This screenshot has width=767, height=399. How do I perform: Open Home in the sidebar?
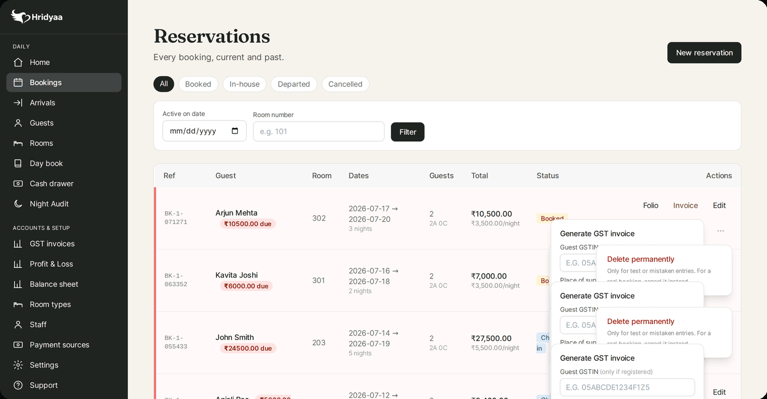tap(64, 62)
